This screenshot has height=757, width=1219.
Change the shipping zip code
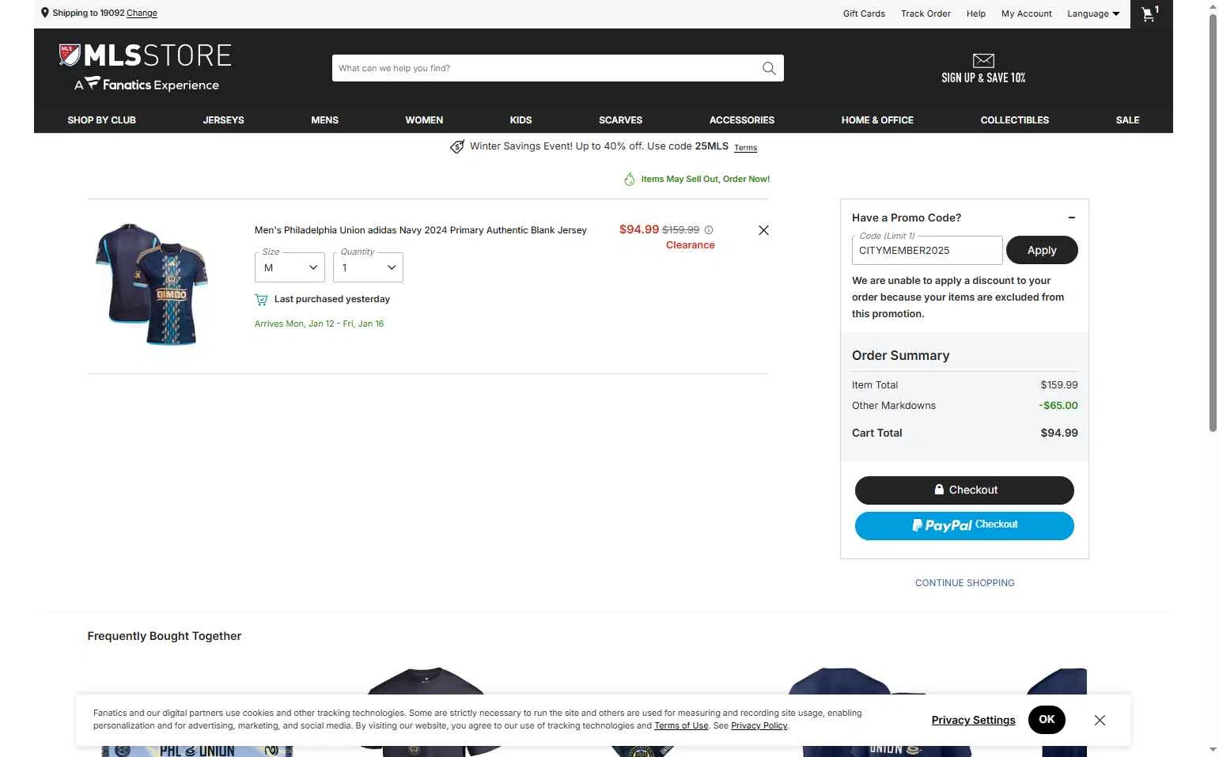142,13
